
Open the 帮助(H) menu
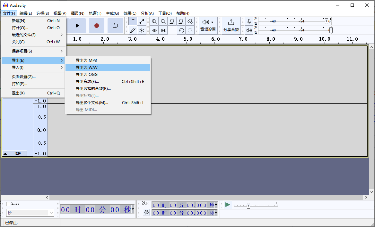coord(183,13)
